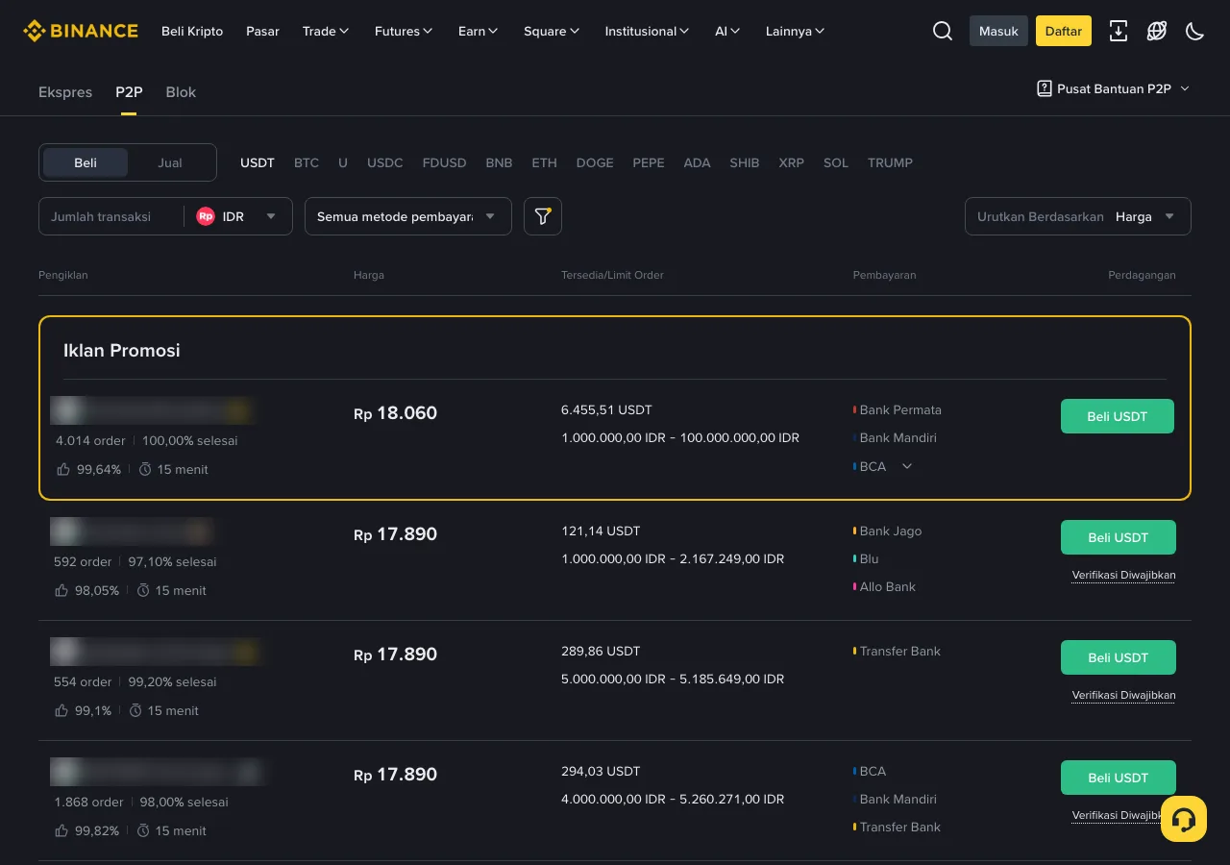Screen dimensions: 1230x865
Task: Open the language globe icon
Action: pyautogui.click(x=1157, y=31)
